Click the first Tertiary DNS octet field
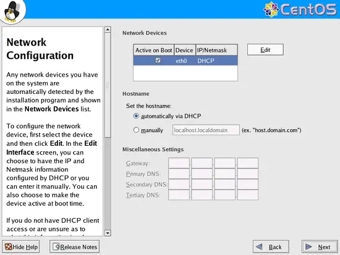Image resolution: width=340 pixels, height=255 pixels. coord(179,194)
